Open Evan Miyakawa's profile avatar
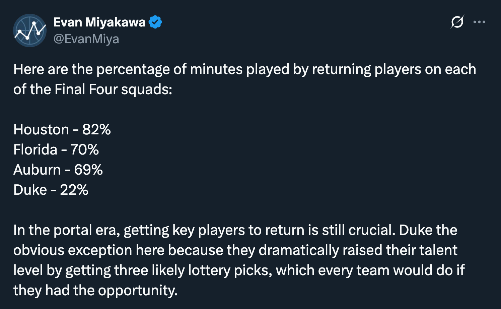Image resolution: width=501 pixels, height=309 pixels. pos(30,30)
